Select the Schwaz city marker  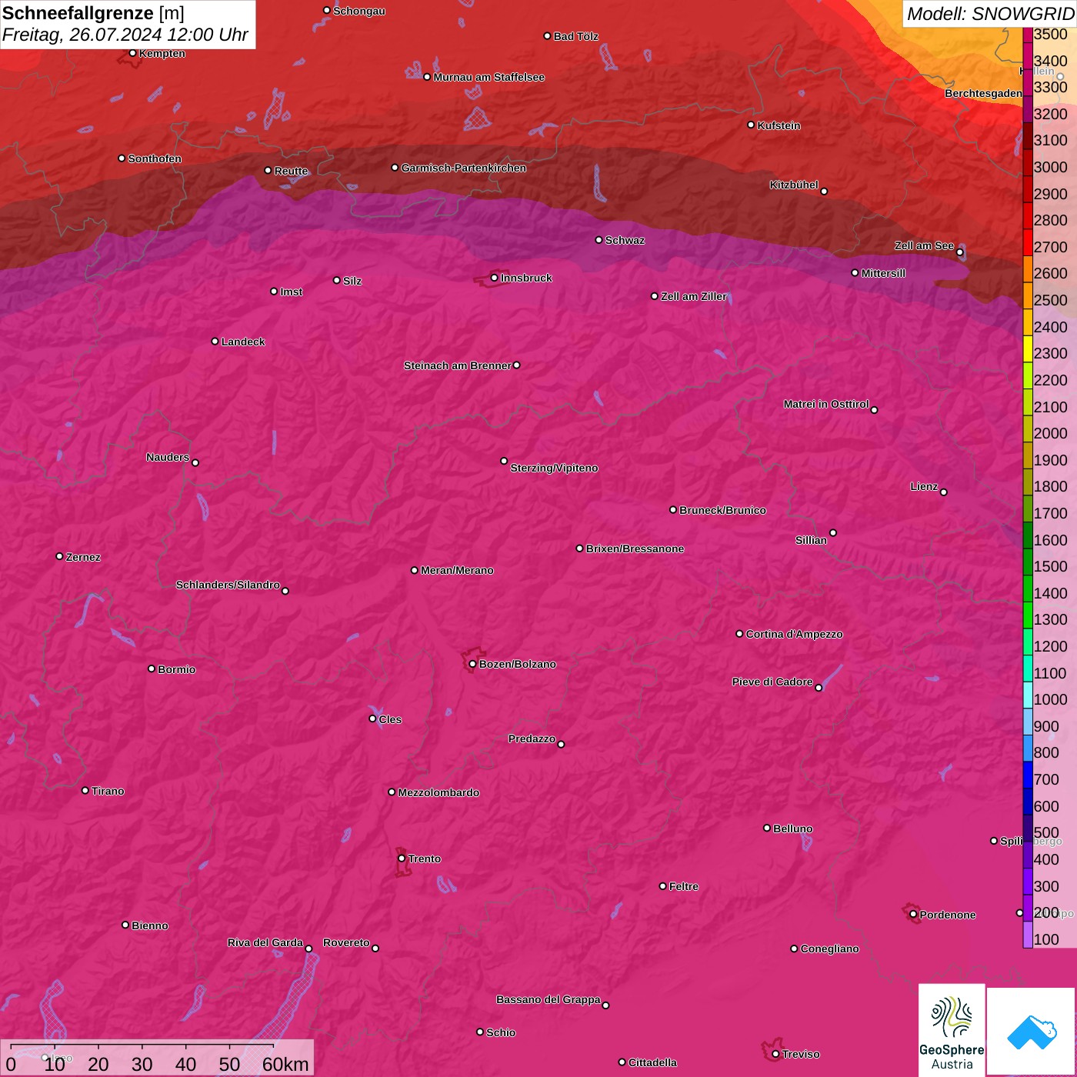click(x=599, y=240)
